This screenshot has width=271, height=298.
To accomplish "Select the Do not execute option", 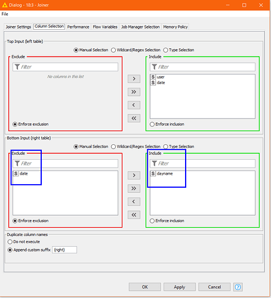I will pyautogui.click(x=24, y=242).
